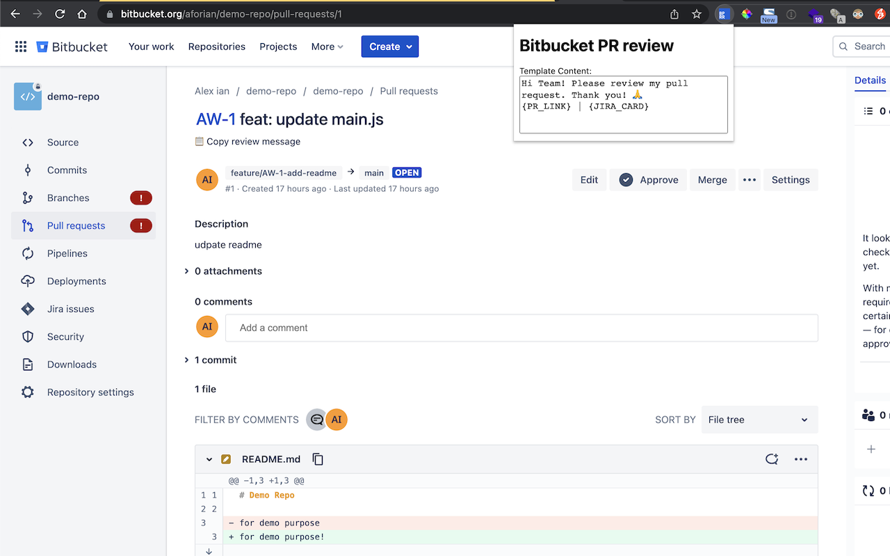This screenshot has height=556, width=890.
Task: Click the Add a comment field
Action: (x=521, y=328)
